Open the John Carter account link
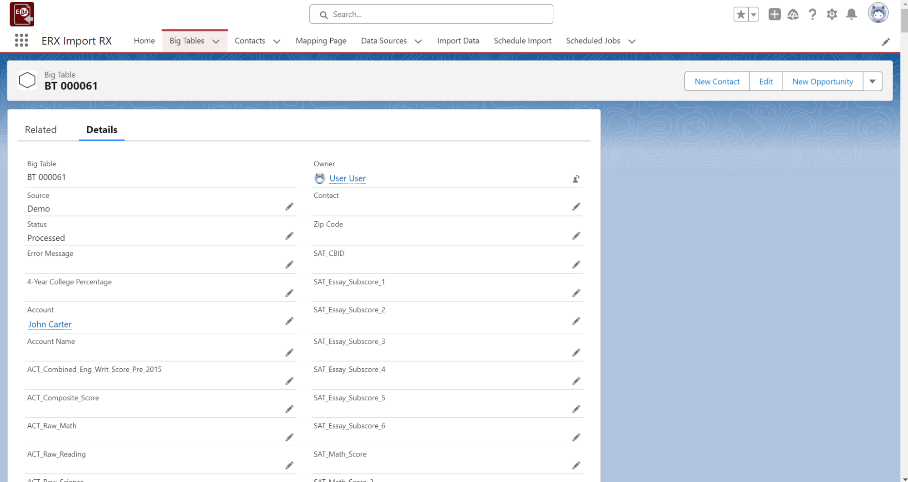The height and width of the screenshot is (482, 908). tap(50, 324)
